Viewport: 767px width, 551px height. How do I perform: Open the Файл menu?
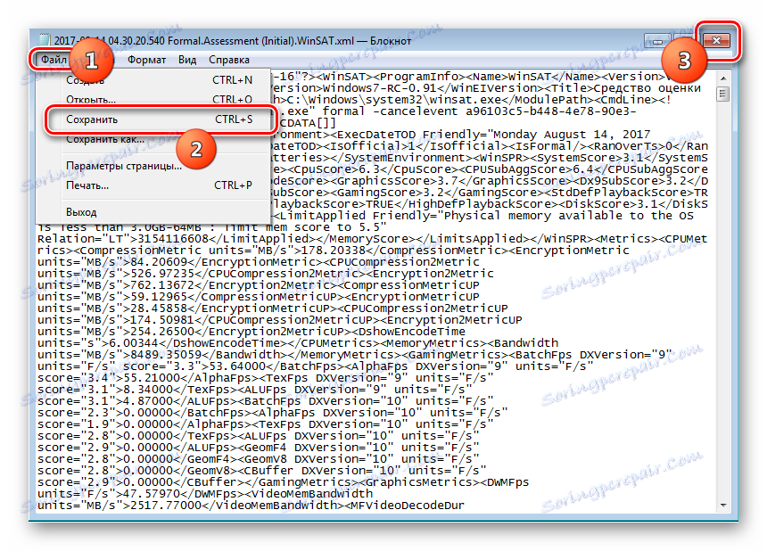(54, 60)
